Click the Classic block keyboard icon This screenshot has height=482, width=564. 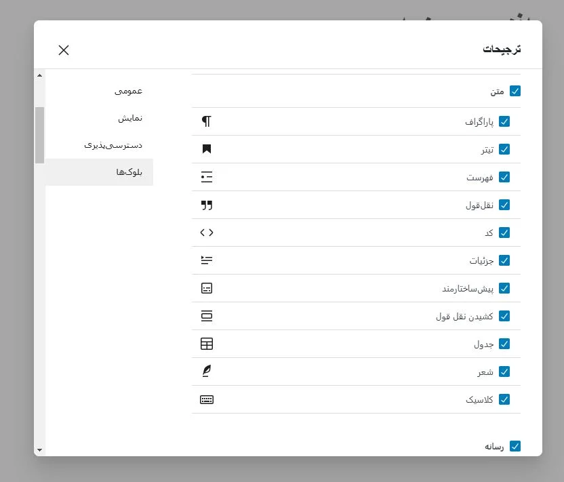(207, 399)
